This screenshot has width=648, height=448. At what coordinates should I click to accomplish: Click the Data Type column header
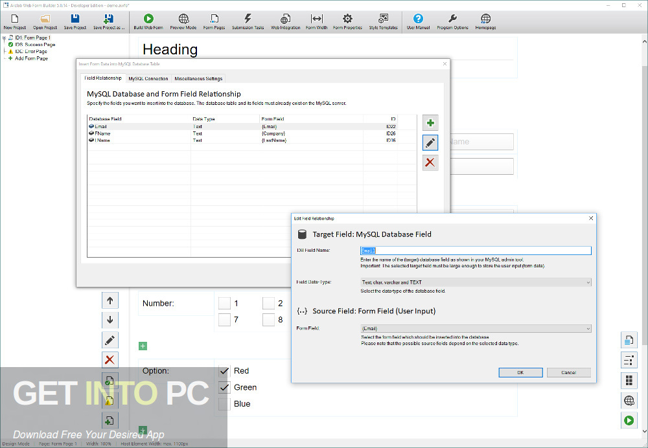tap(226, 119)
